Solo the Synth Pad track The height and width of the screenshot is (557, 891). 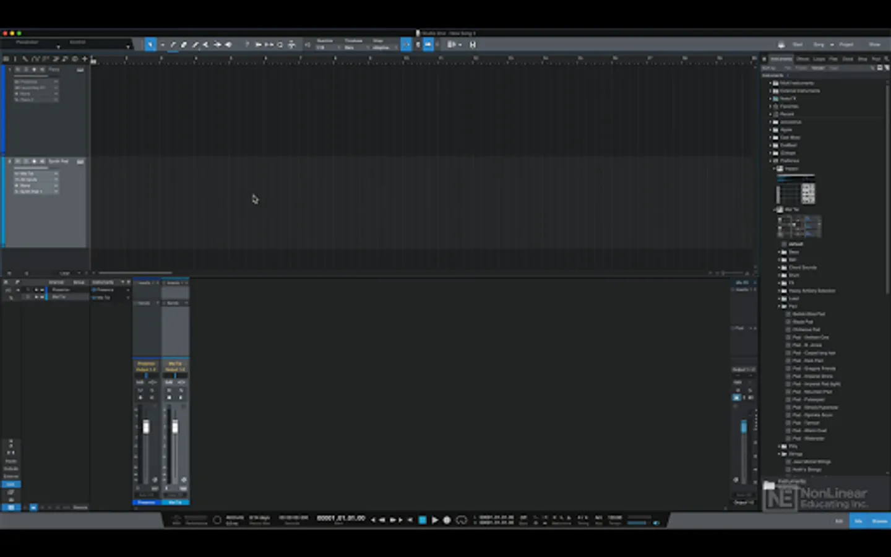[26, 162]
